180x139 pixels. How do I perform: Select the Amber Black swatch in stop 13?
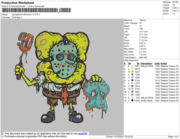click(132, 100)
